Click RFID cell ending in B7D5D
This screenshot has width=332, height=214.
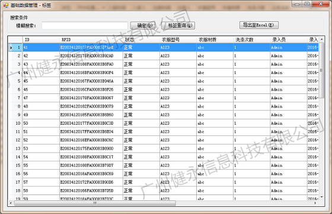click(91, 190)
